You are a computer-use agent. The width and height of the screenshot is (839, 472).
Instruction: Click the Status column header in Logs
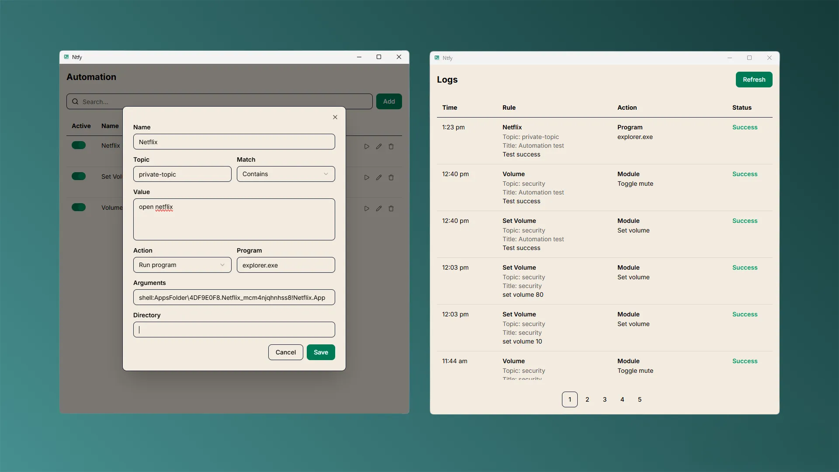point(742,108)
